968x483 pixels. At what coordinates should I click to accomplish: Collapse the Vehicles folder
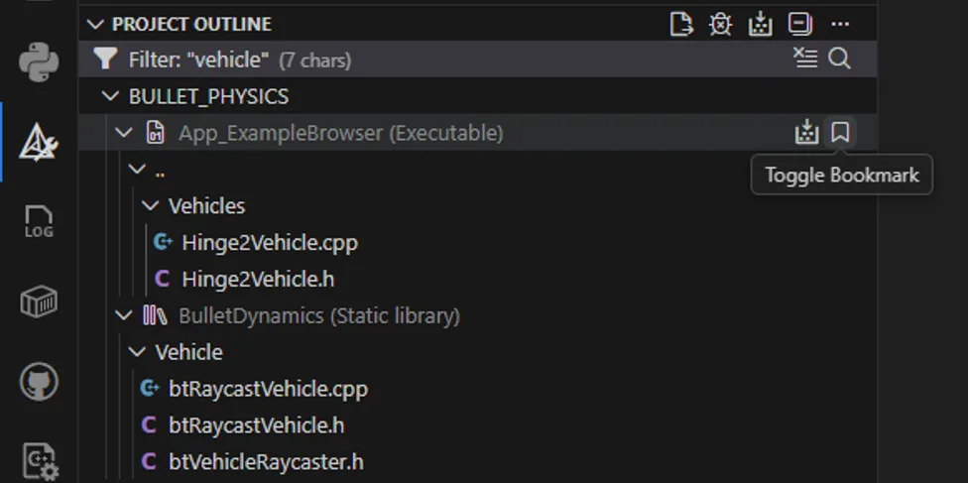click(150, 205)
